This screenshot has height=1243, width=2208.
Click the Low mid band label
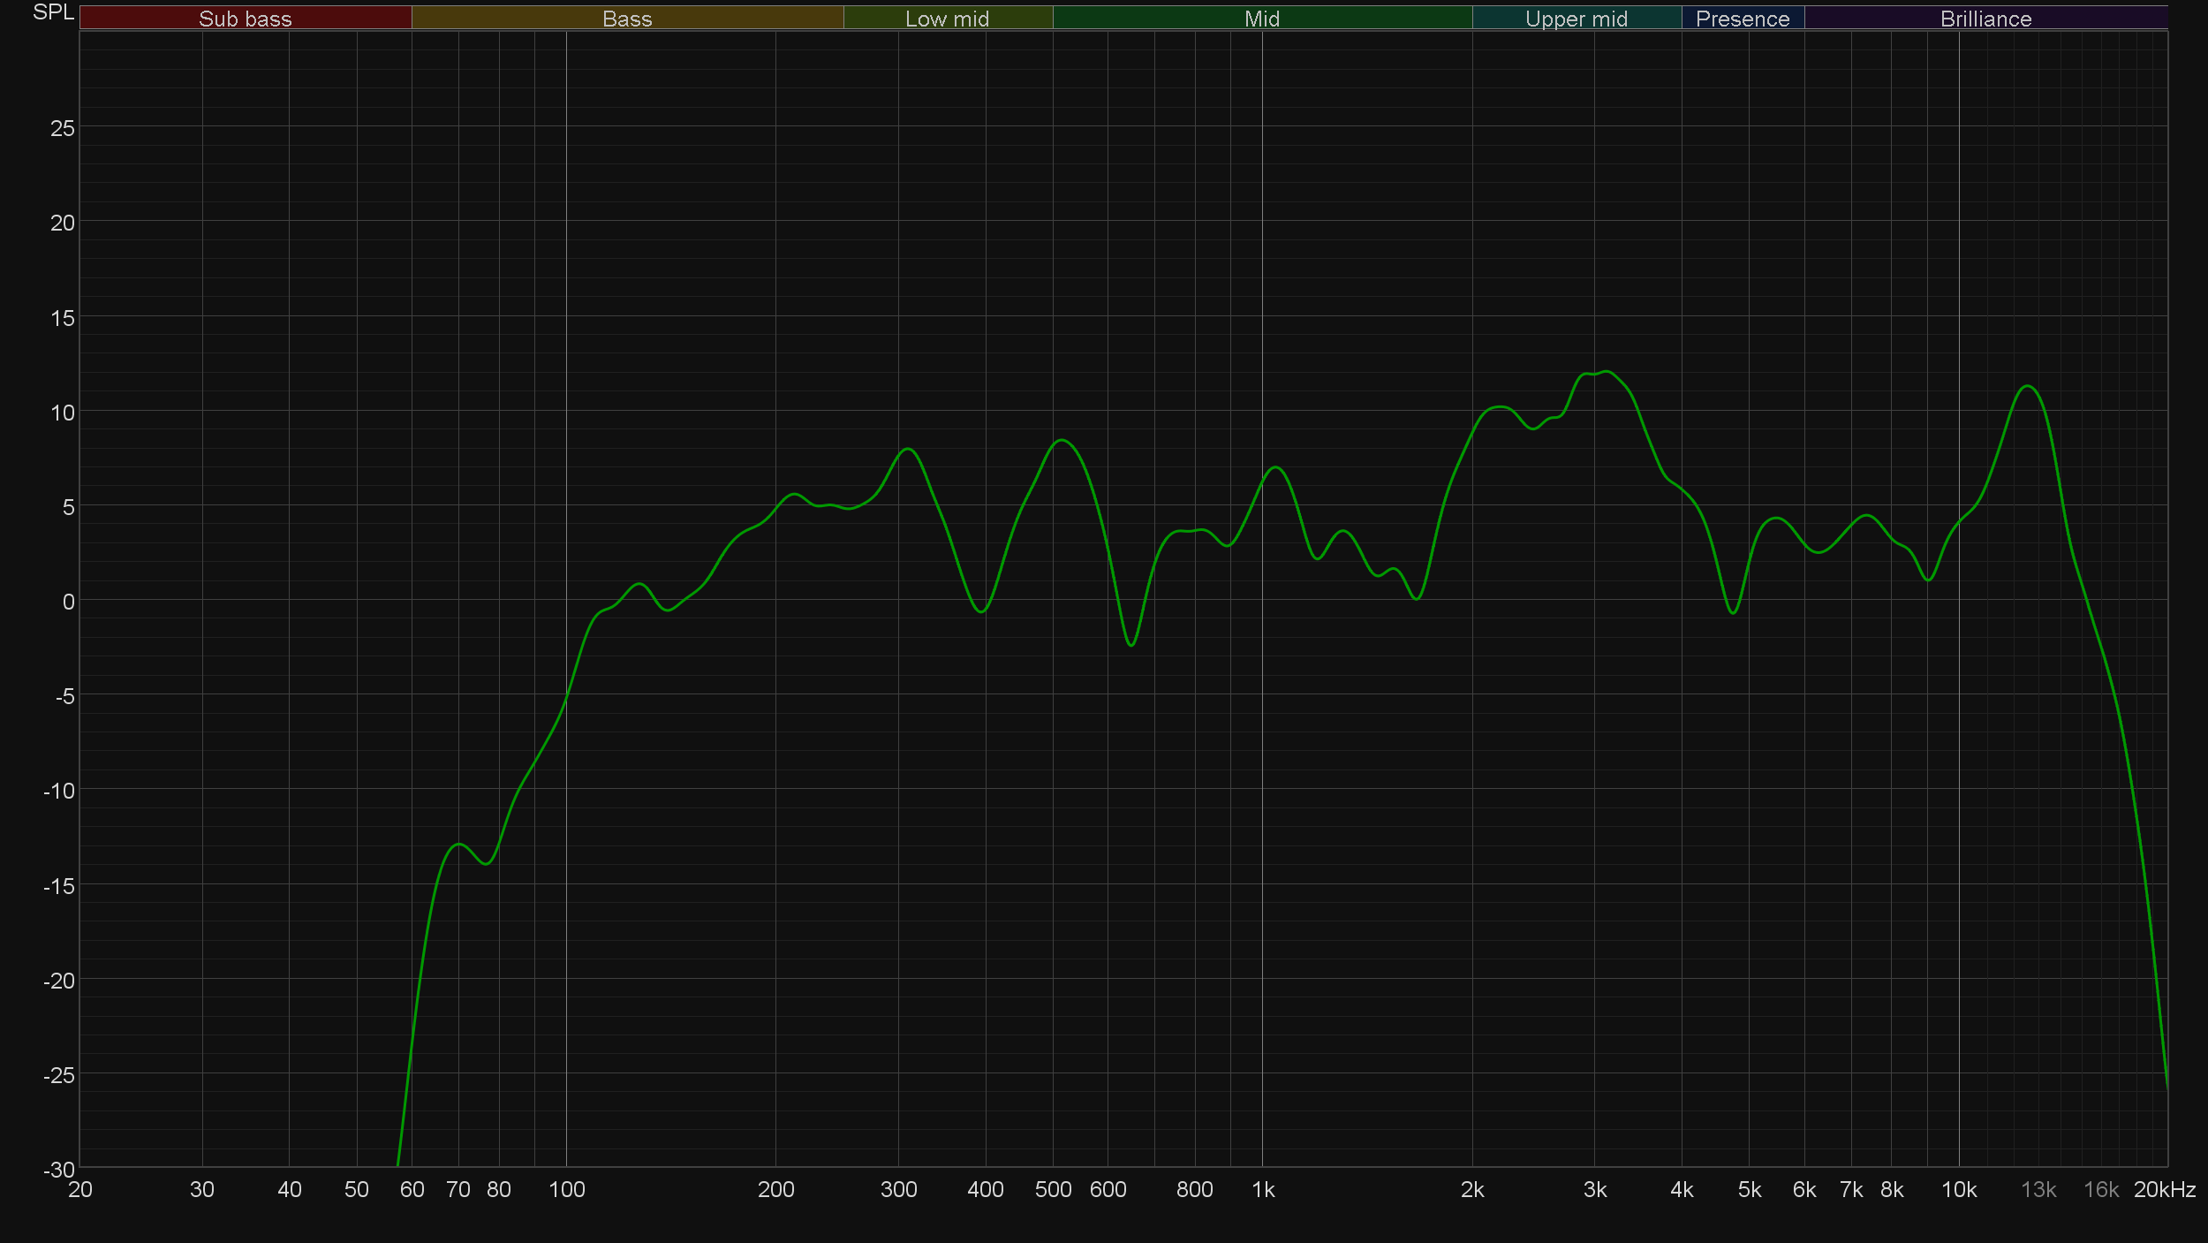pos(947,19)
